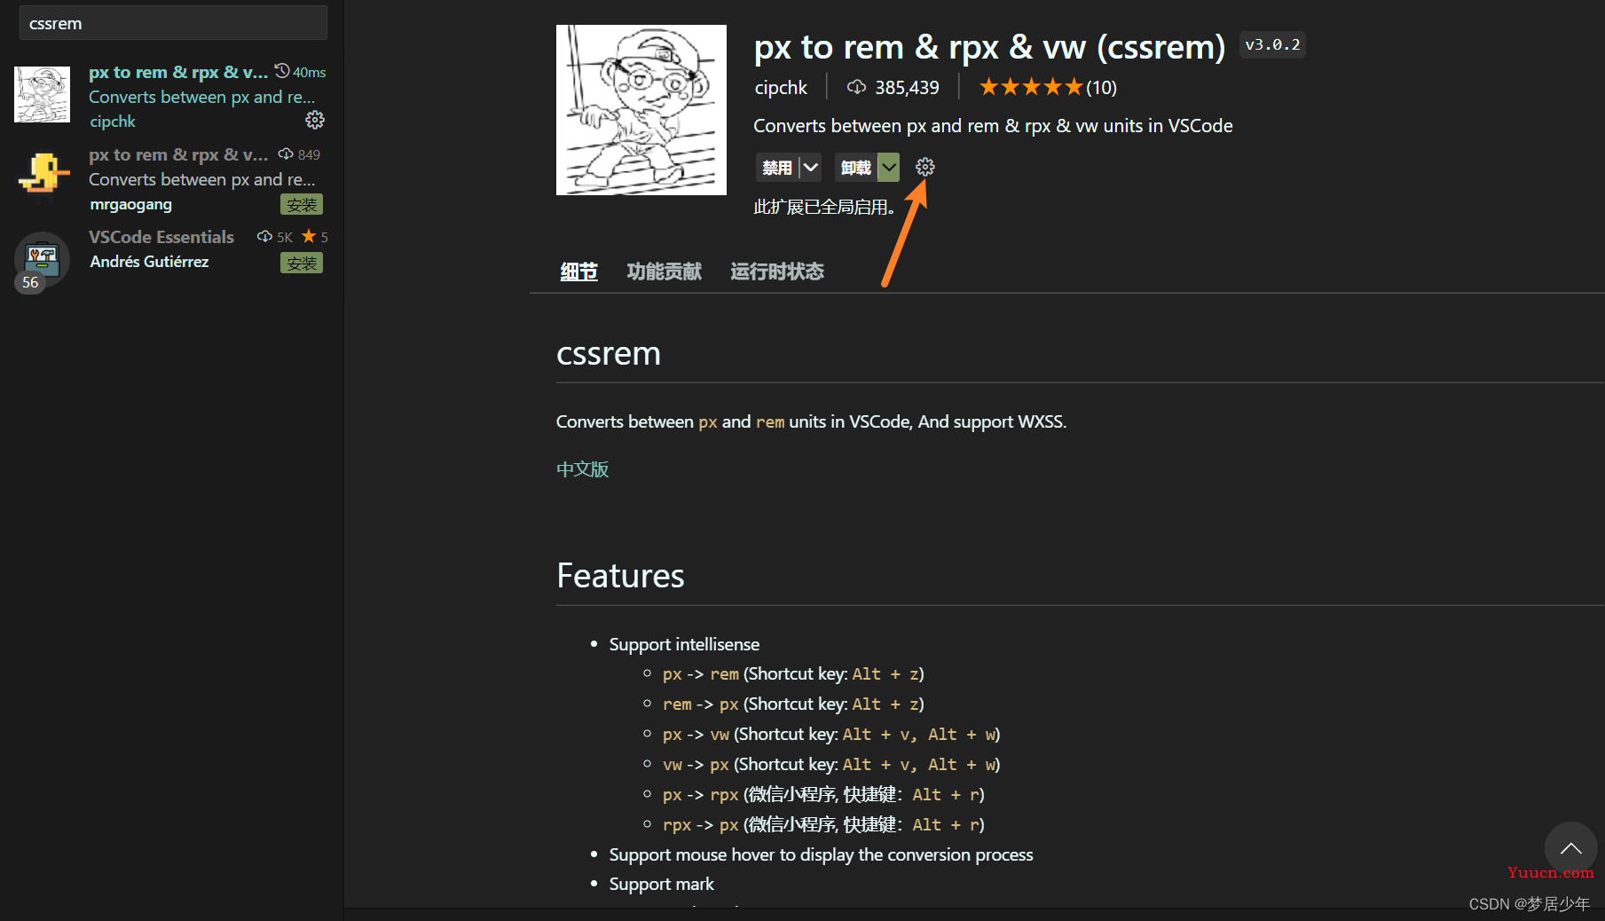This screenshot has width=1605, height=921.
Task: Click 'Support intellisense' bullet item
Action: click(684, 644)
